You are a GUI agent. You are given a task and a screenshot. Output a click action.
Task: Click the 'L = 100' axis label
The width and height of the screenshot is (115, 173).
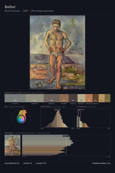point(108,157)
